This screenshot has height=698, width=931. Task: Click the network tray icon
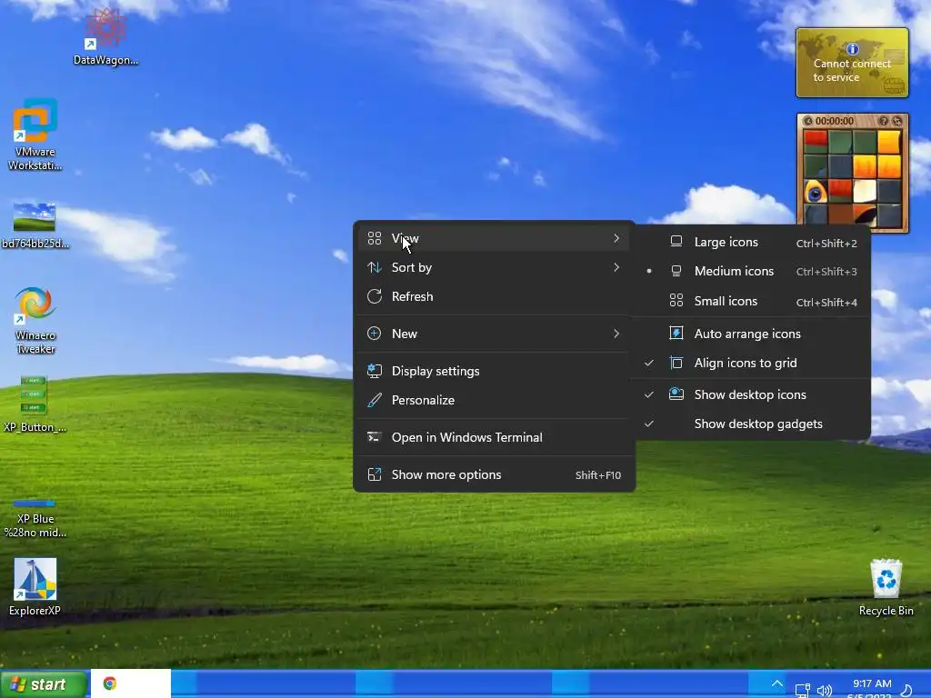(802, 691)
